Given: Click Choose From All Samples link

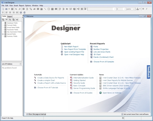Looking at the screenshot, I should click(x=104, y=62).
